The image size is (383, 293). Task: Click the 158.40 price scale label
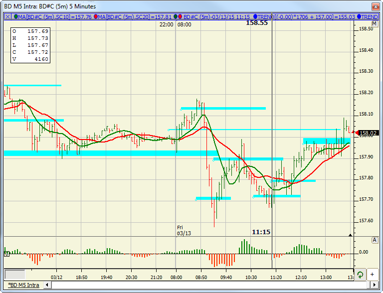pyautogui.click(x=366, y=50)
